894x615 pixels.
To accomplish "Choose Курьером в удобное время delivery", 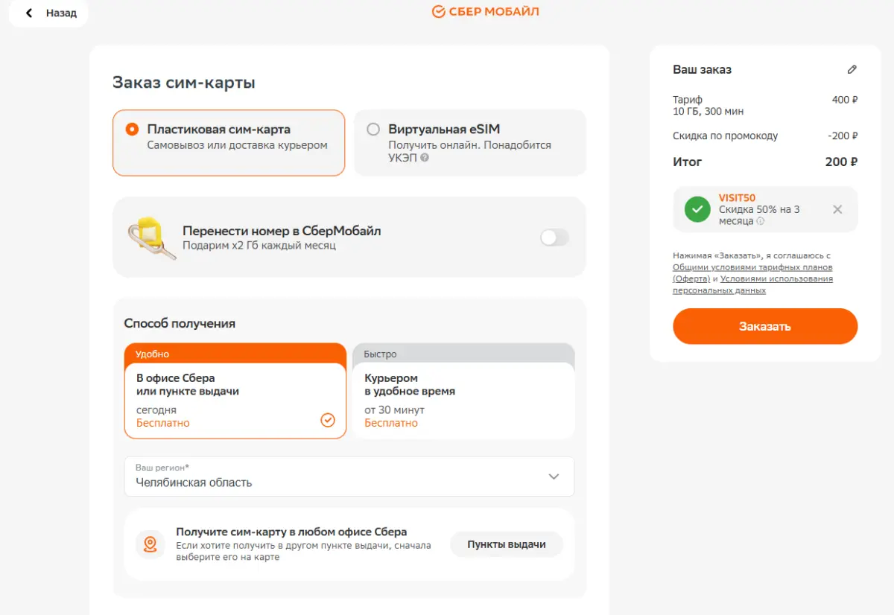I will (x=463, y=392).
